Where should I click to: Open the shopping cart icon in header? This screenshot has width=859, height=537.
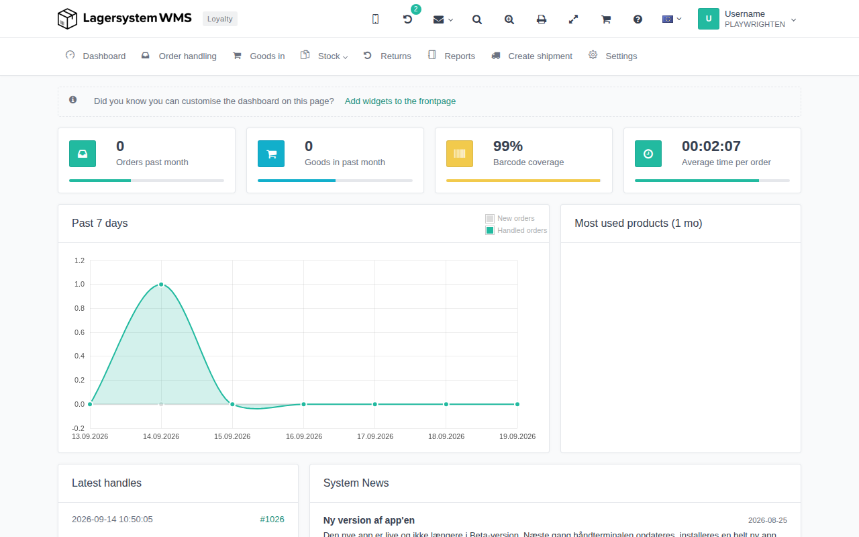coord(606,19)
